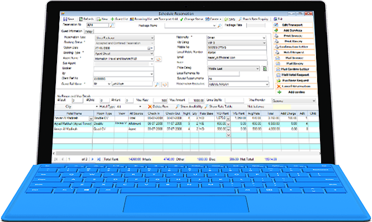The height and width of the screenshot is (222, 372).
Task: Click the Mail Invoice side button
Action: pos(294,58)
